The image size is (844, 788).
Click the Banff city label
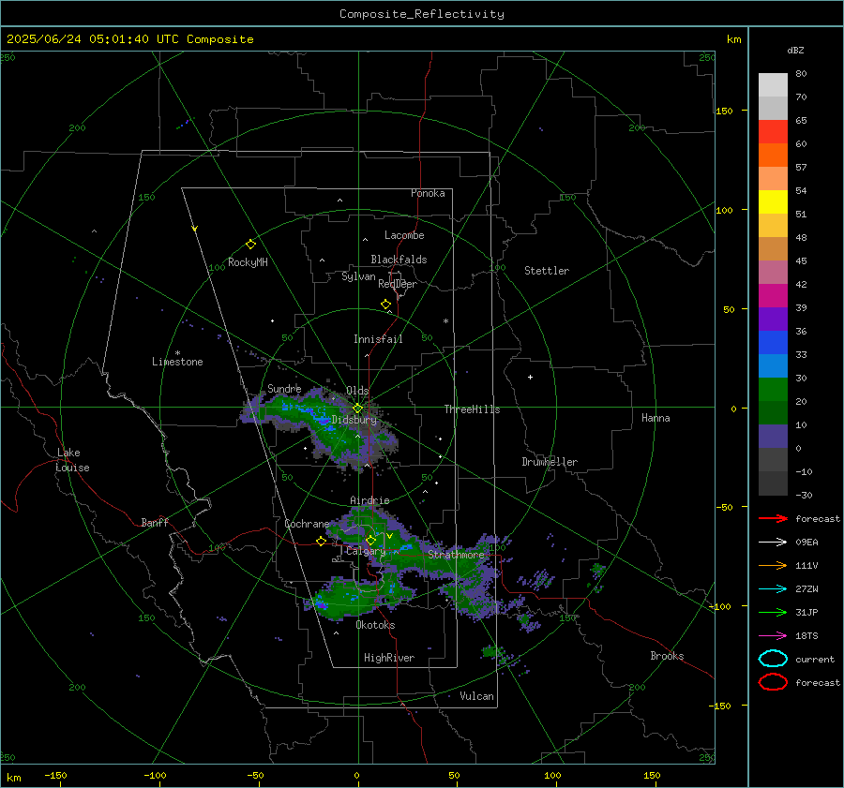point(155,522)
